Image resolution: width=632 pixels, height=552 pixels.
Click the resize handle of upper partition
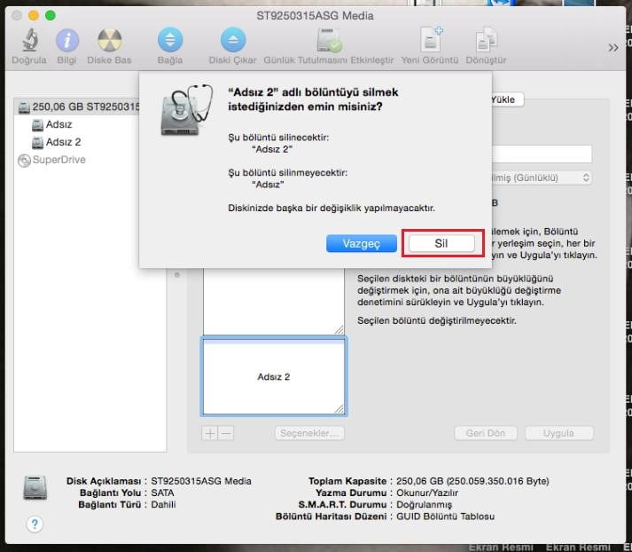339,329
